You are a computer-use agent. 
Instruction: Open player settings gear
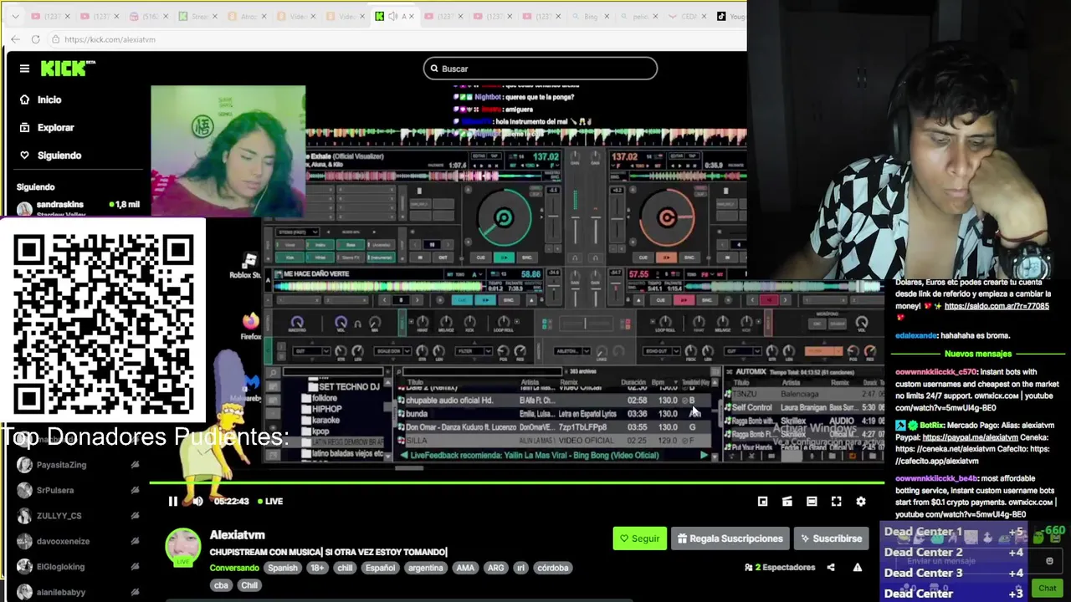coord(860,501)
